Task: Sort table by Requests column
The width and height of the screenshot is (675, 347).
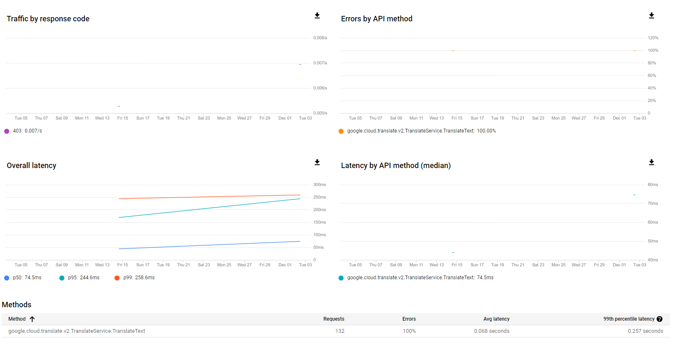Action: (334, 319)
